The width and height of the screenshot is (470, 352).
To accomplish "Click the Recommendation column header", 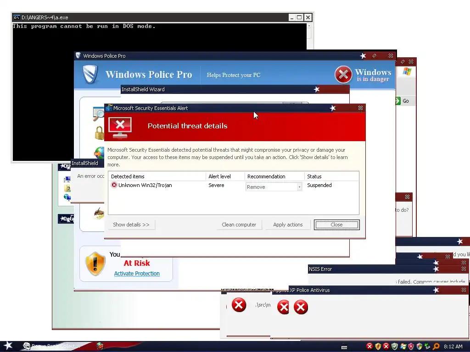I will click(274, 176).
